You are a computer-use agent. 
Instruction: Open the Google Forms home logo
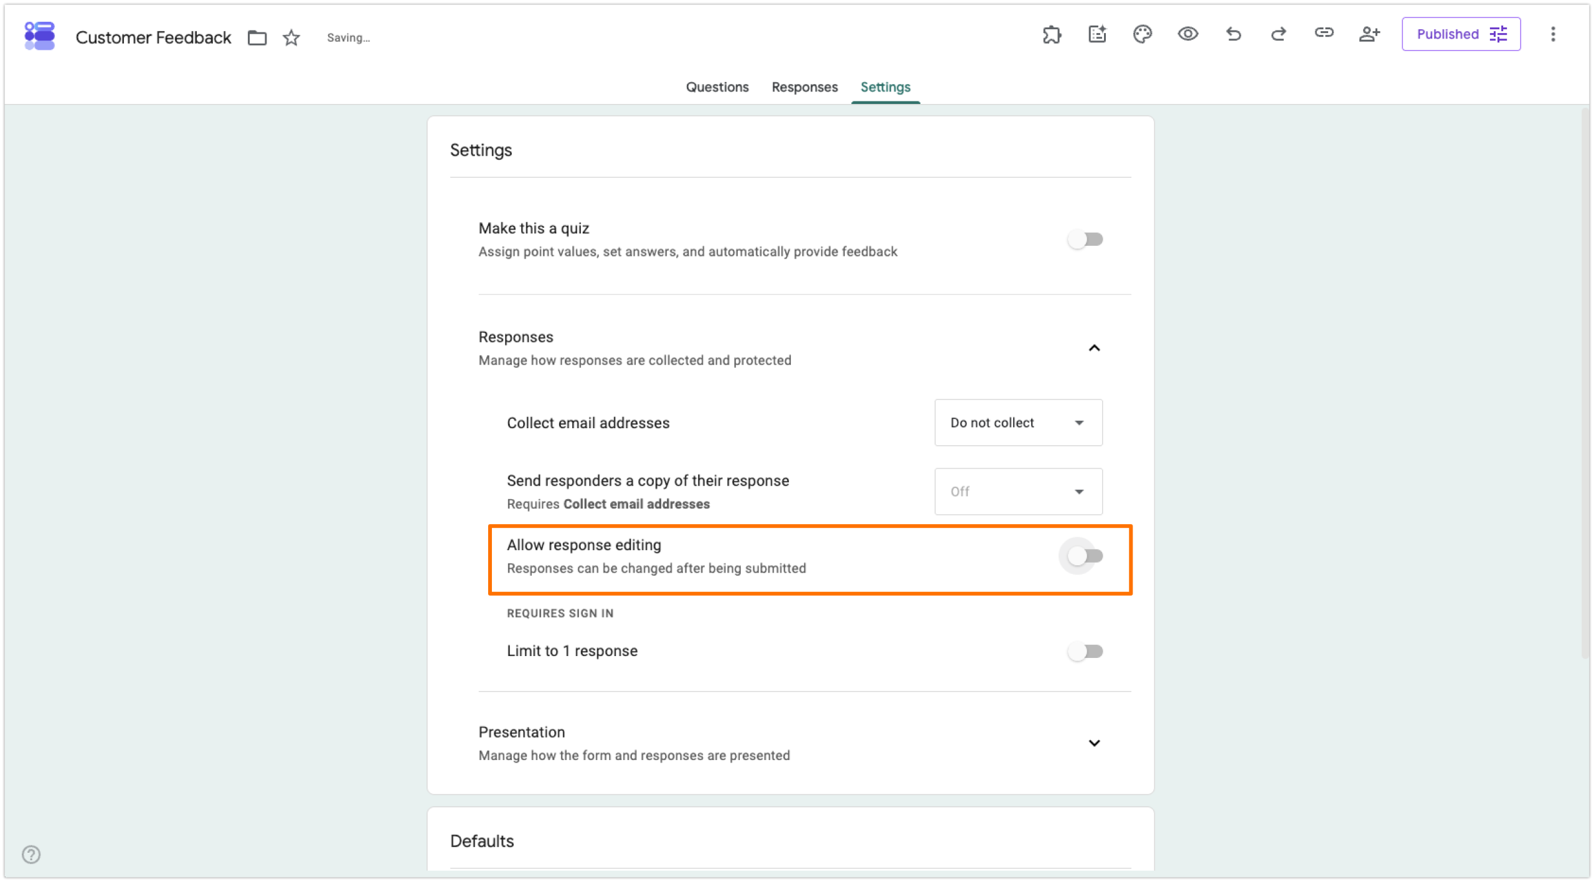tap(39, 36)
